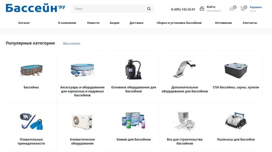This screenshot has height=152, width=272.
Task: Open the pool chemicals product image
Action: (133, 120)
